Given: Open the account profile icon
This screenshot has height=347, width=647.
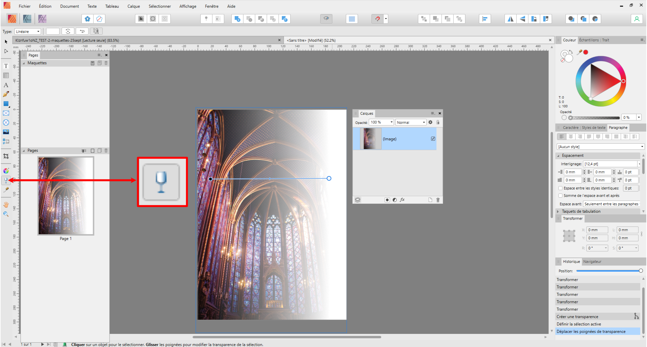Looking at the screenshot, I should (637, 19).
